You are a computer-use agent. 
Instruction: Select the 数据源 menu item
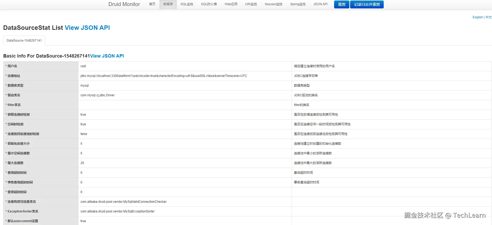pos(168,4)
